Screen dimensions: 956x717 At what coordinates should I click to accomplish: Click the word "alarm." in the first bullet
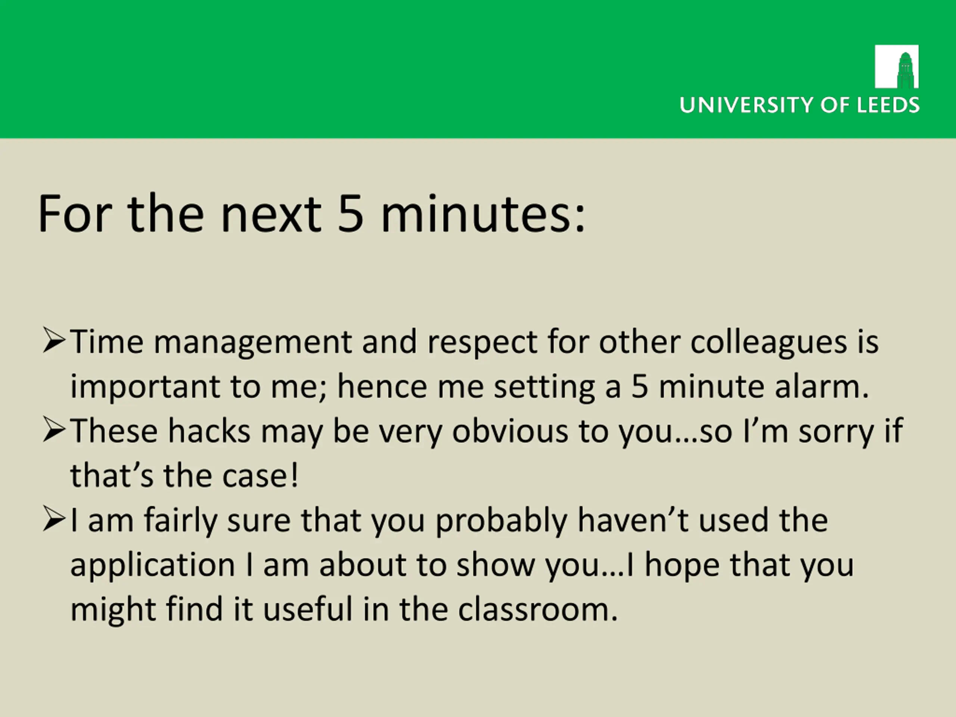(x=822, y=386)
